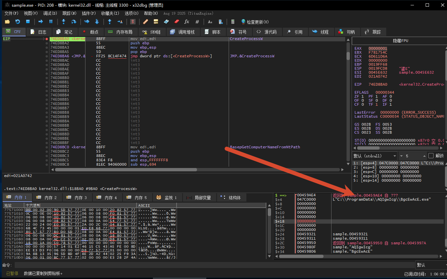Show the comments list icon
The image size is (447, 279).
156,22
